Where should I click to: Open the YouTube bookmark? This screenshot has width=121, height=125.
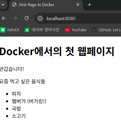pyautogui.click(x=75, y=30)
